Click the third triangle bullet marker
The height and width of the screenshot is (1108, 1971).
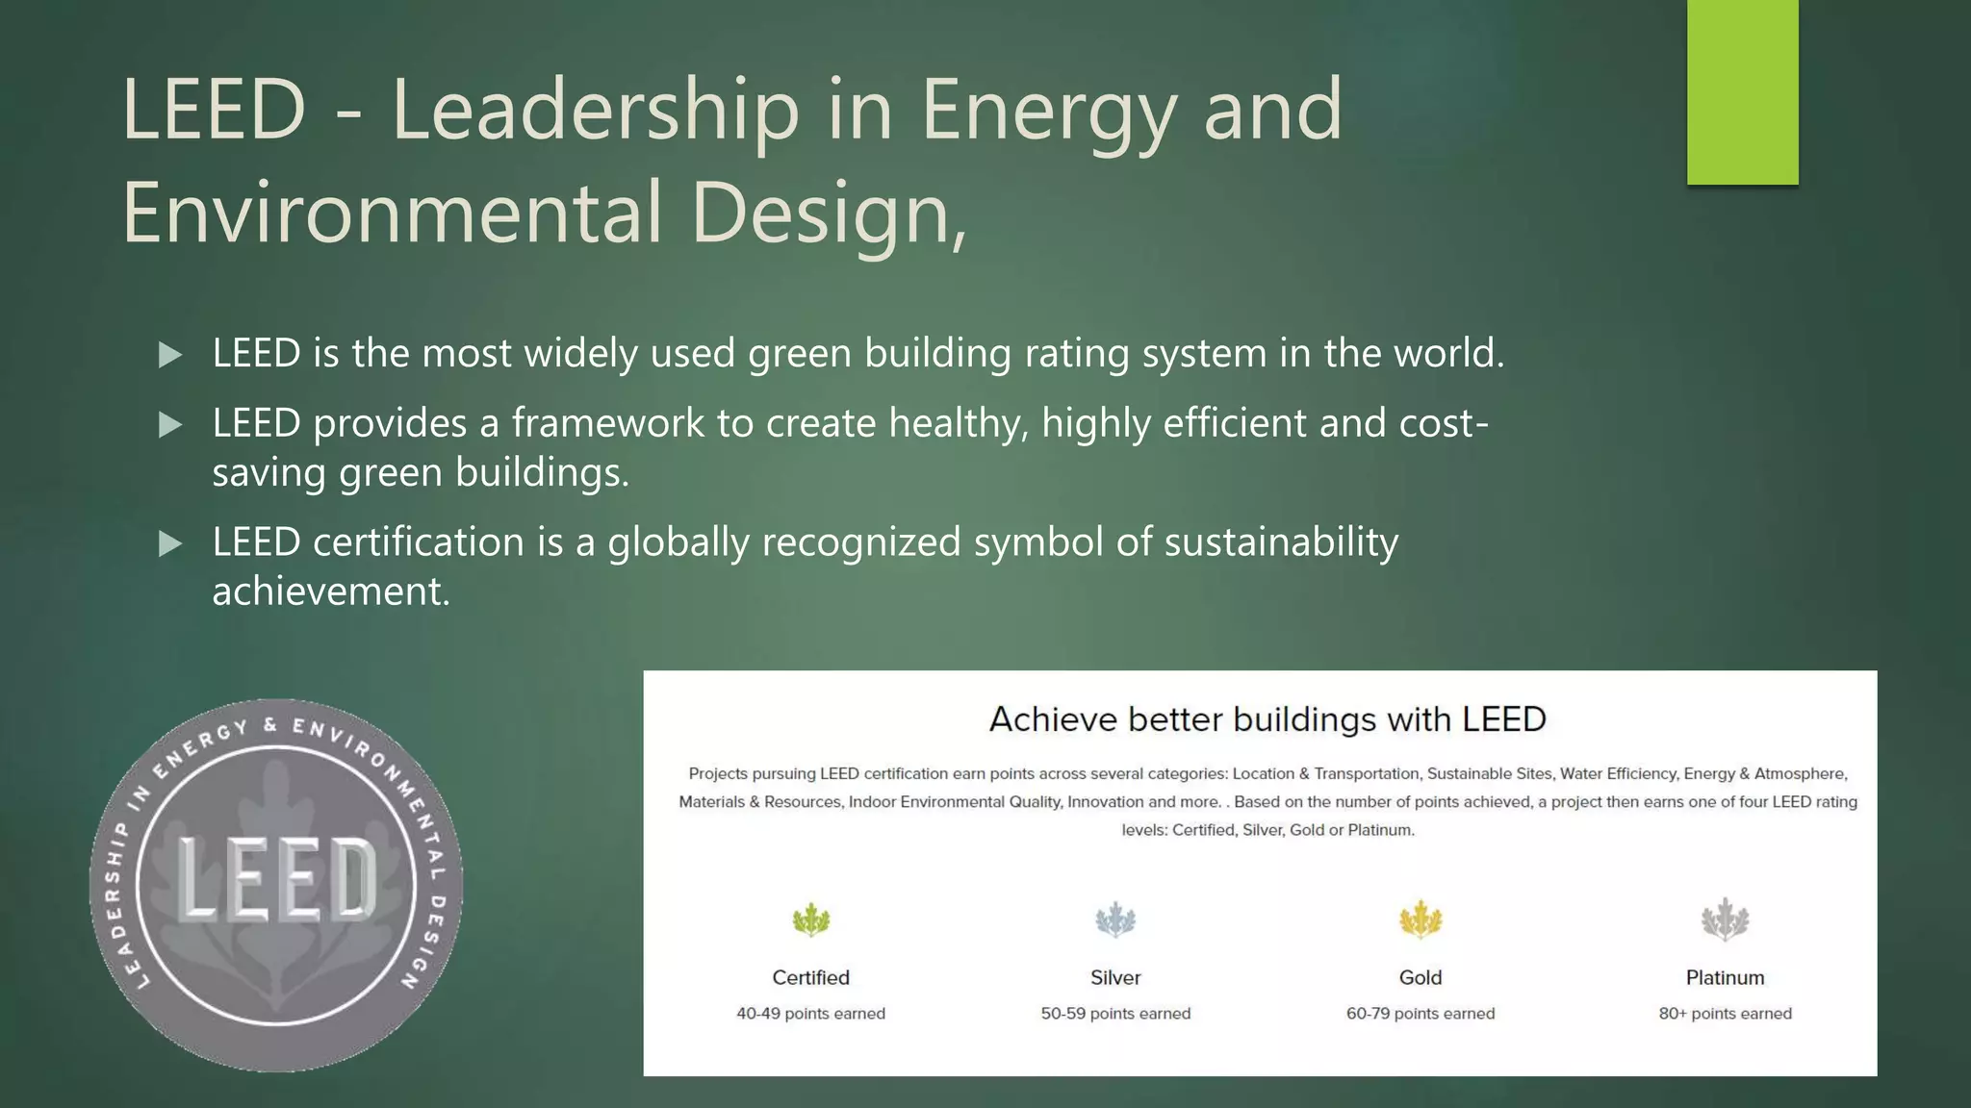point(170,543)
